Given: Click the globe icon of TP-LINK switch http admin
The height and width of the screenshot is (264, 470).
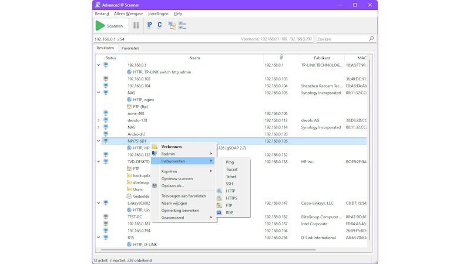Looking at the screenshot, I should coord(129,72).
